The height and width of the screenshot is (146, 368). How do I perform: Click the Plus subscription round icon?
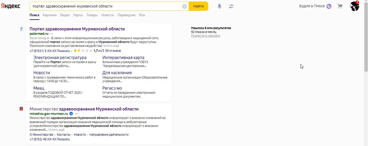pyautogui.click(x=329, y=6)
